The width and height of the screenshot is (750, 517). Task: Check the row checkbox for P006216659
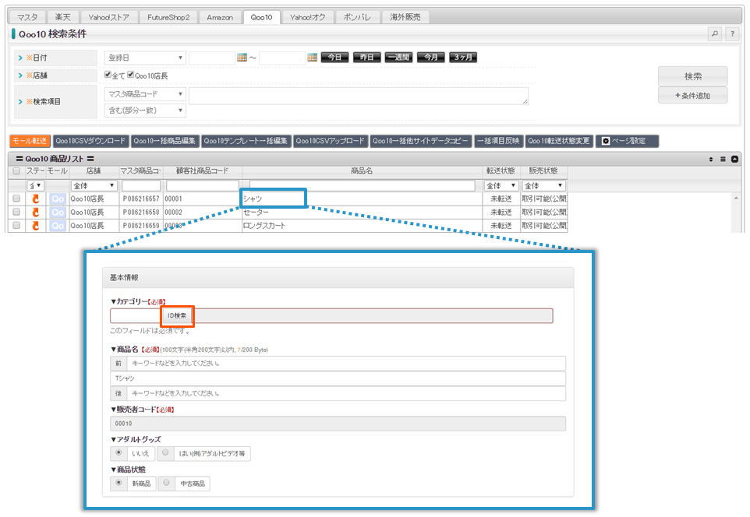[16, 225]
